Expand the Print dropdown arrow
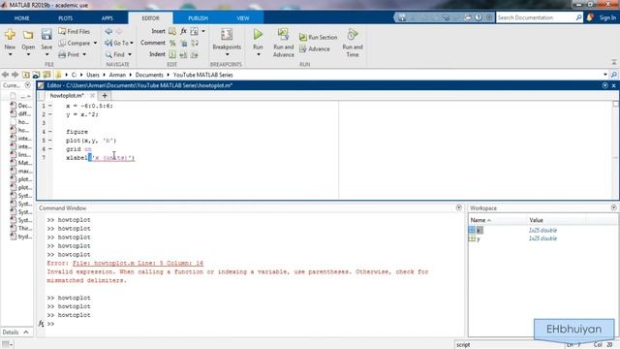Image resolution: width=620 pixels, height=349 pixels. (x=84, y=54)
